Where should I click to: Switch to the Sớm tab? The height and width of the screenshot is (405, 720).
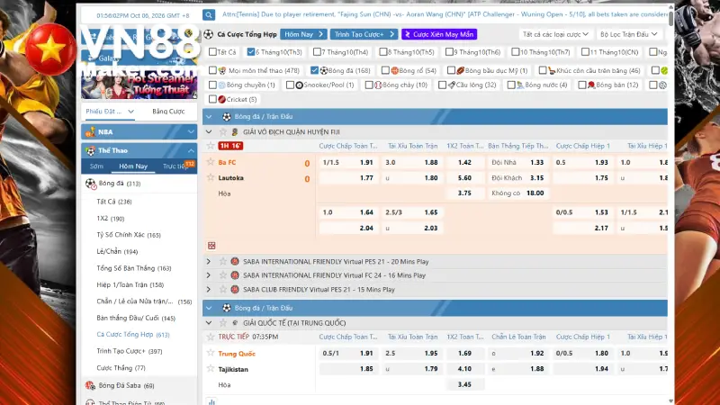96,166
